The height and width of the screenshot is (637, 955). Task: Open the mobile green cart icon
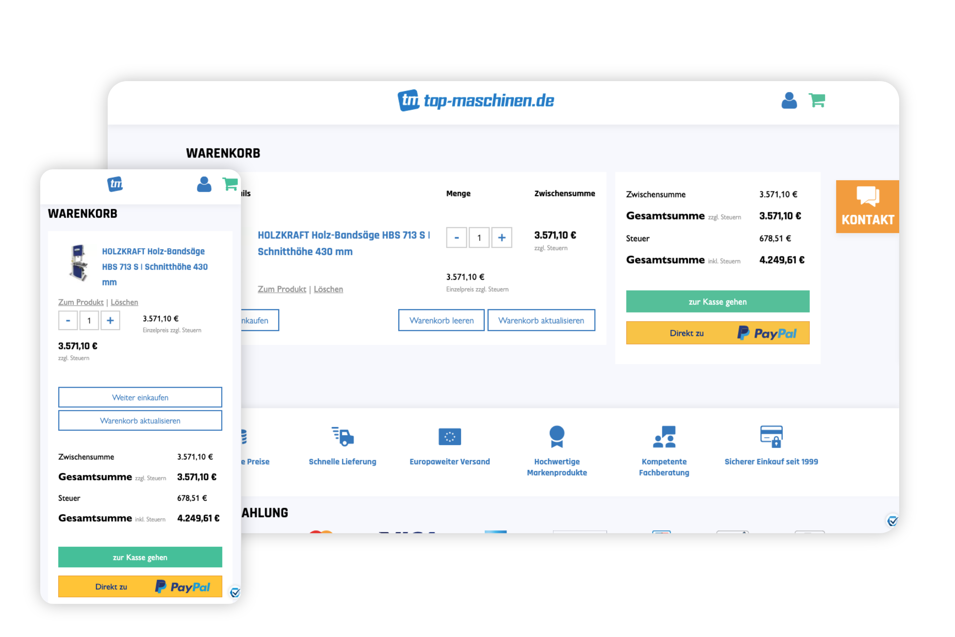point(230,184)
